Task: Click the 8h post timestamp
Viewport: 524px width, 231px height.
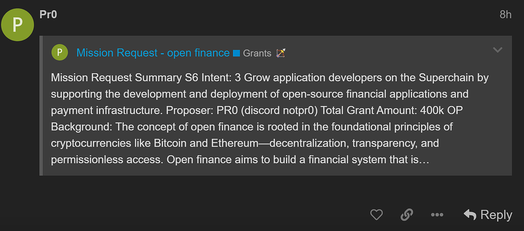Action: click(x=505, y=15)
